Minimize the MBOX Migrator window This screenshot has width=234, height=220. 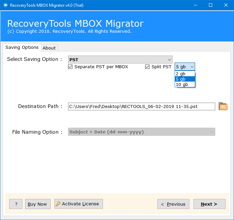[195, 5]
